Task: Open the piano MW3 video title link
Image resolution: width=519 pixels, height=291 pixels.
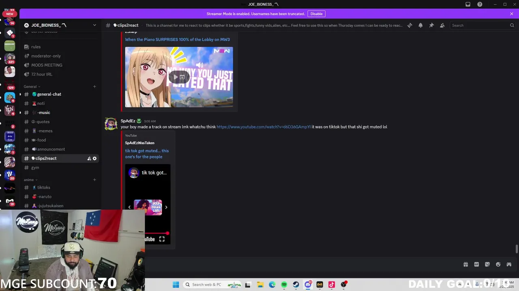Action: 177,40
